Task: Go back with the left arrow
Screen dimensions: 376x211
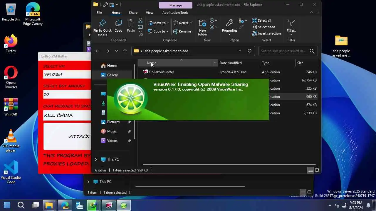Action: tap(97, 51)
